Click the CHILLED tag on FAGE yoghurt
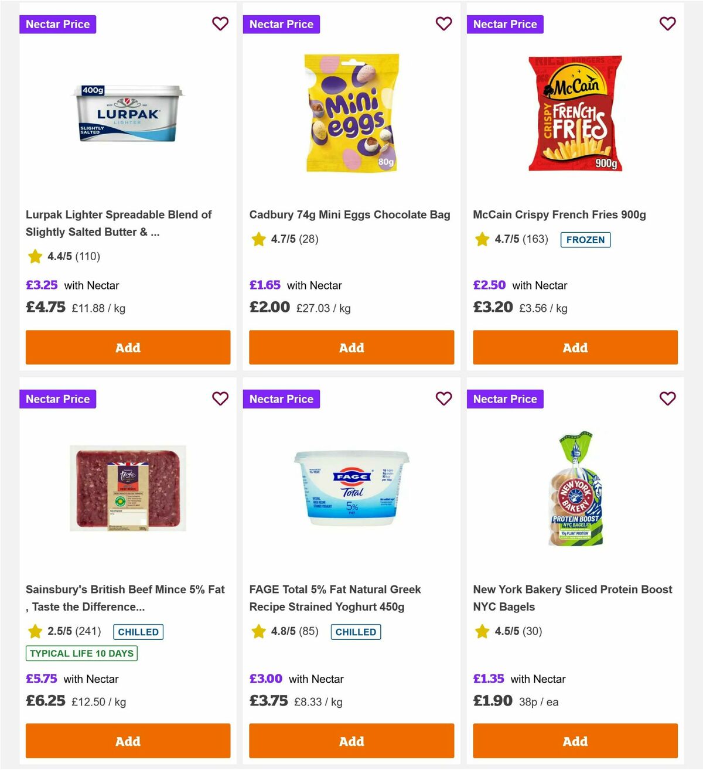 pyautogui.click(x=356, y=632)
